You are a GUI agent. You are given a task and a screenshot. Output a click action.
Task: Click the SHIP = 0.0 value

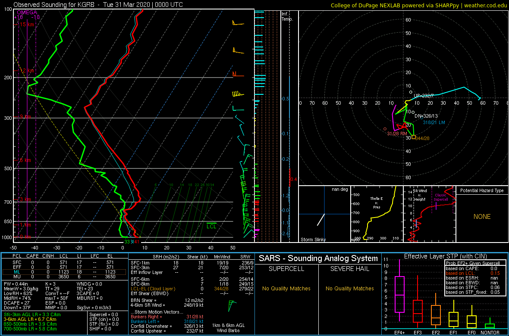tap(101, 329)
